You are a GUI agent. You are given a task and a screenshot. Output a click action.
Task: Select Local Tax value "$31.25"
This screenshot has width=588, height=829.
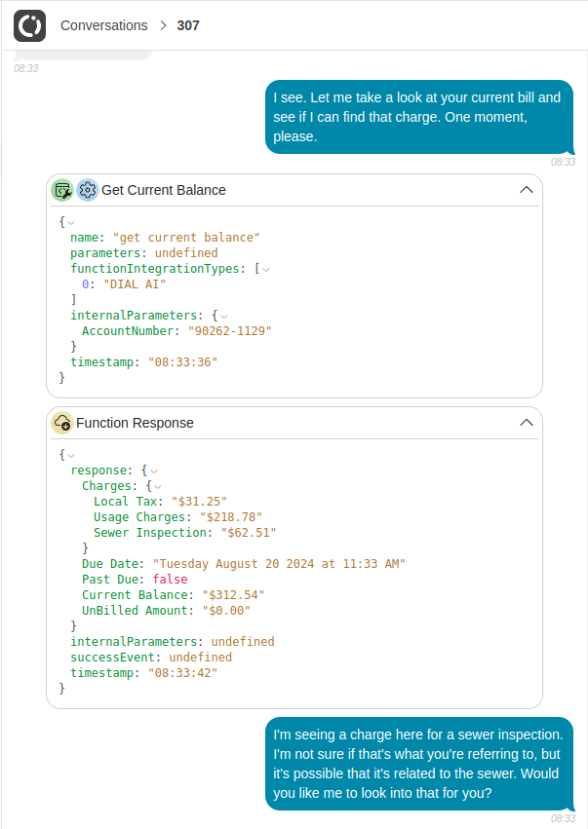click(199, 502)
